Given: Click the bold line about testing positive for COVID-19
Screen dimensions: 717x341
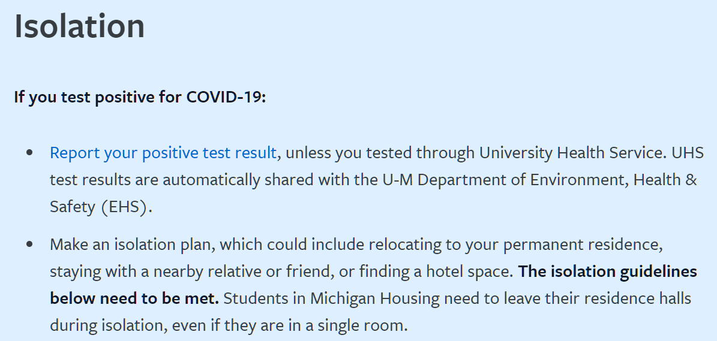Looking at the screenshot, I should (x=140, y=97).
